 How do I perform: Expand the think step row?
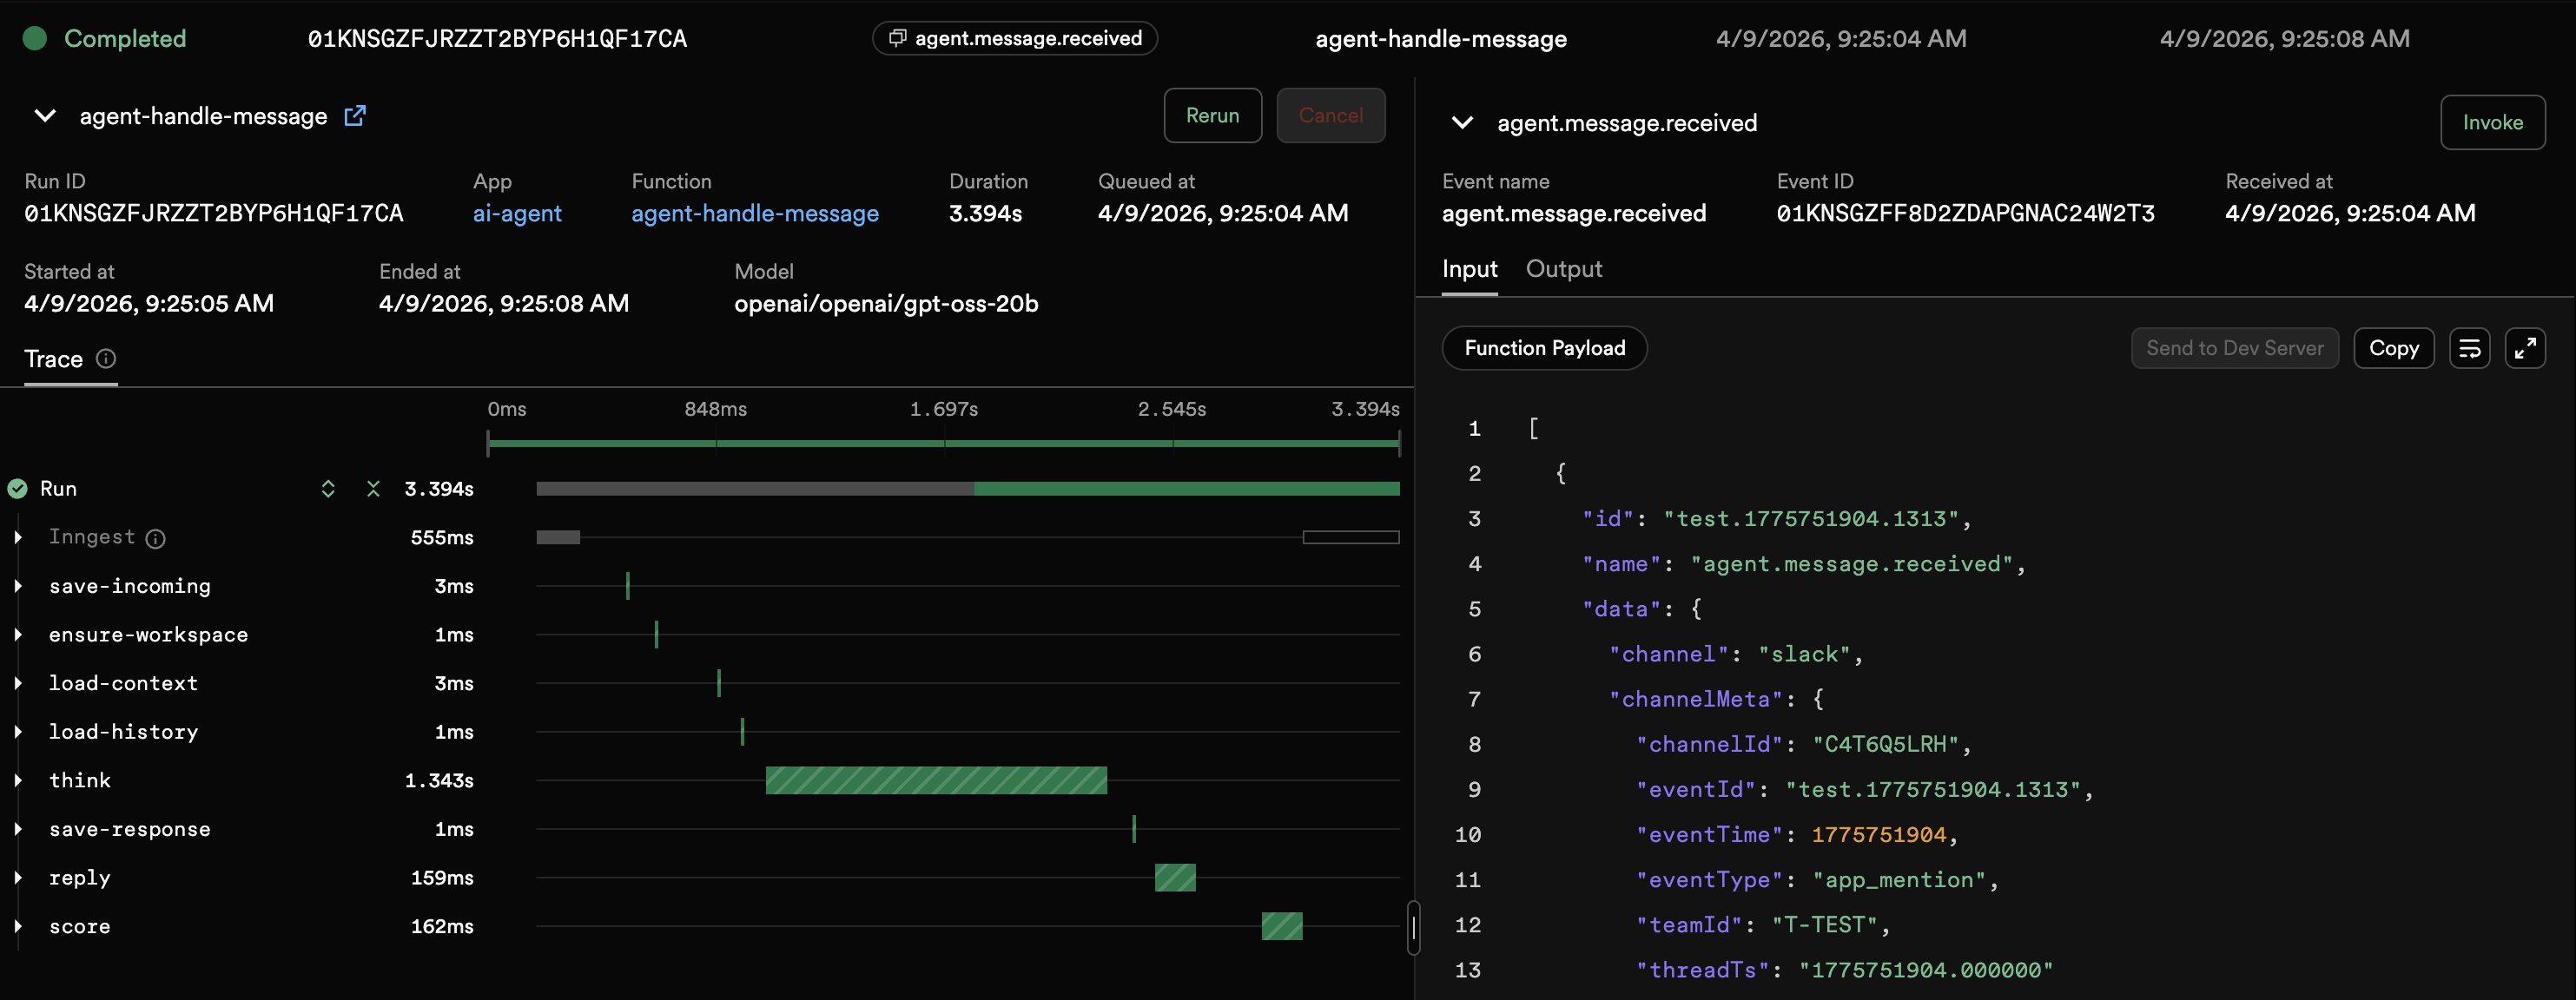(18, 780)
